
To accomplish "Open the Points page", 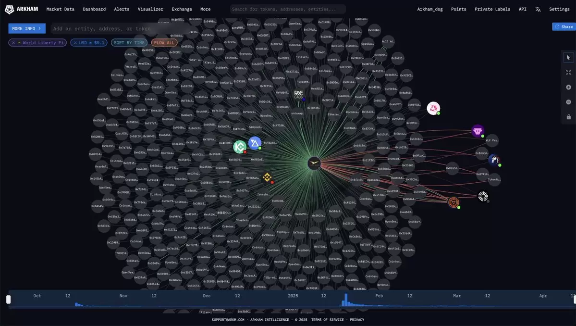I will [458, 9].
